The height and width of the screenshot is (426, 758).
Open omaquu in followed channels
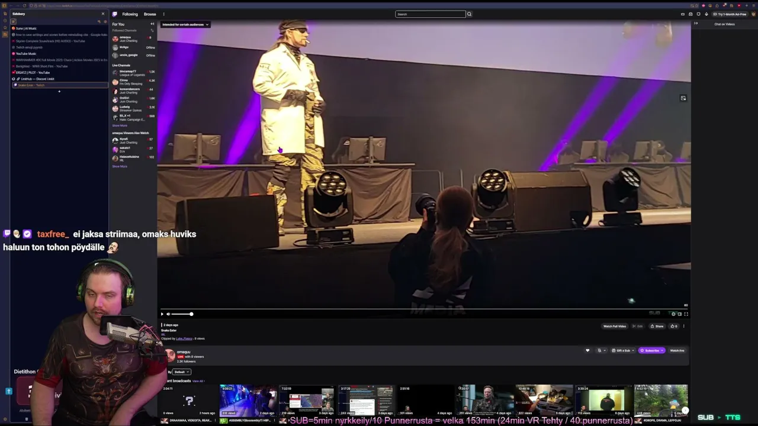pyautogui.click(x=133, y=39)
